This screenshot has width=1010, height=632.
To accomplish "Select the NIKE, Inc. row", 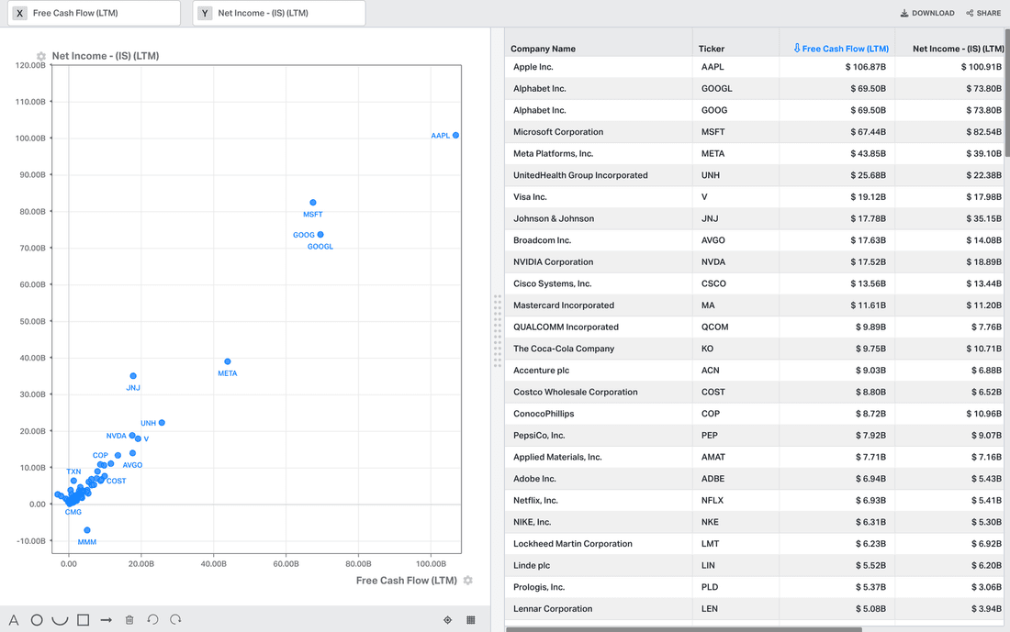I will pyautogui.click(x=755, y=522).
